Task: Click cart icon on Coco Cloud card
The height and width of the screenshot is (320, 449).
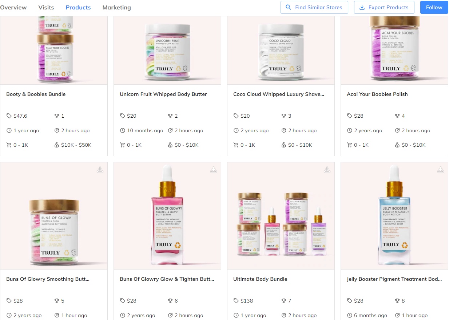Action: coord(236,145)
